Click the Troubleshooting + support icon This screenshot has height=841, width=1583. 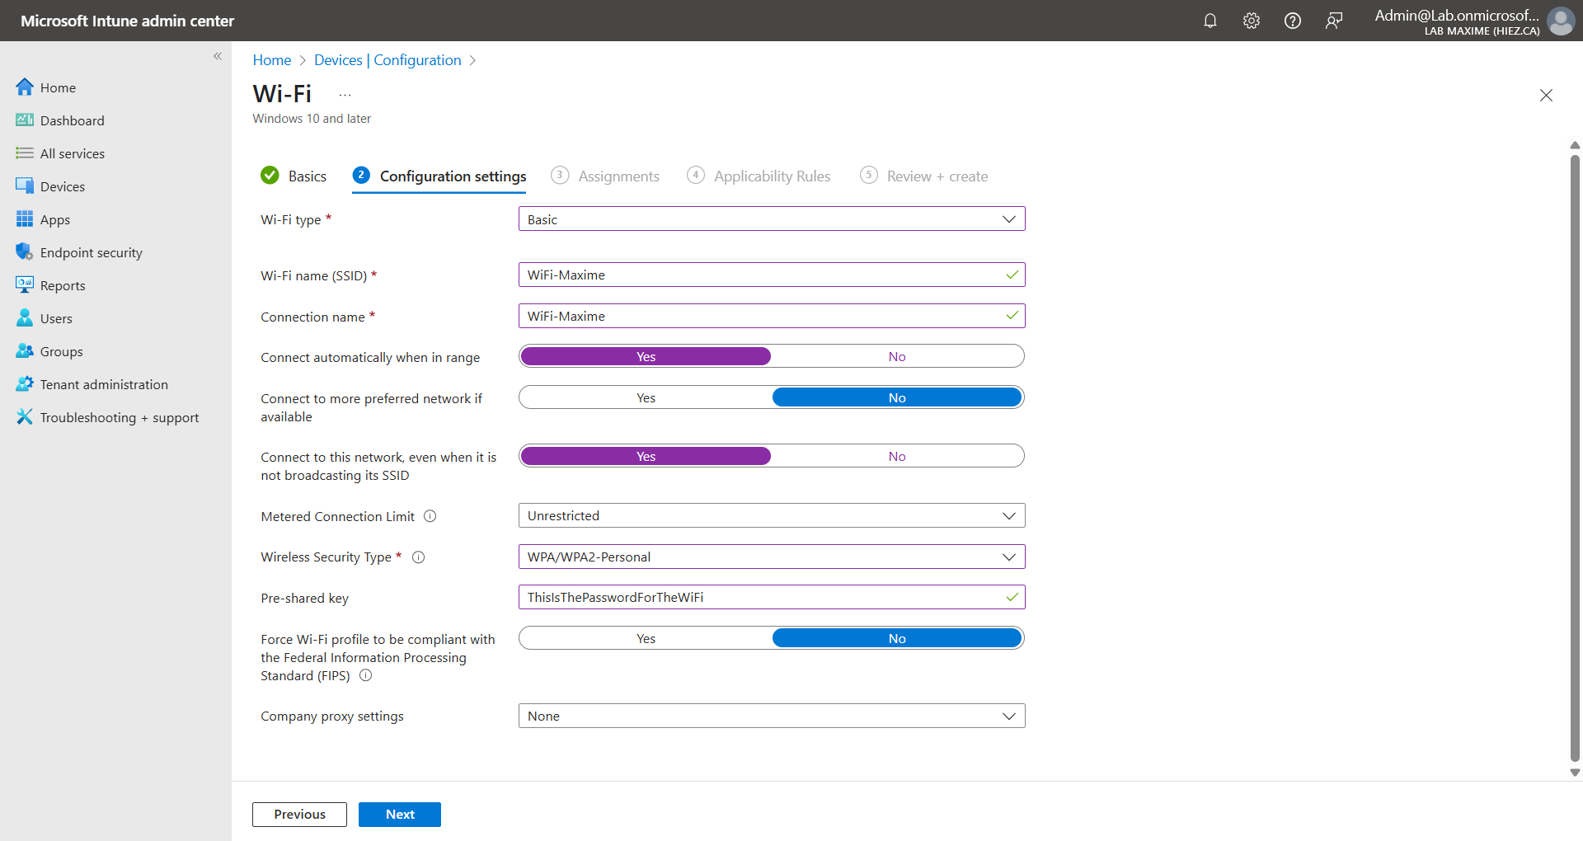coord(25,417)
